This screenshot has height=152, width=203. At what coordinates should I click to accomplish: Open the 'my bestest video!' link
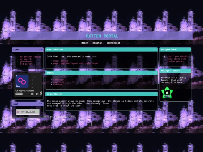click(x=30, y=57)
